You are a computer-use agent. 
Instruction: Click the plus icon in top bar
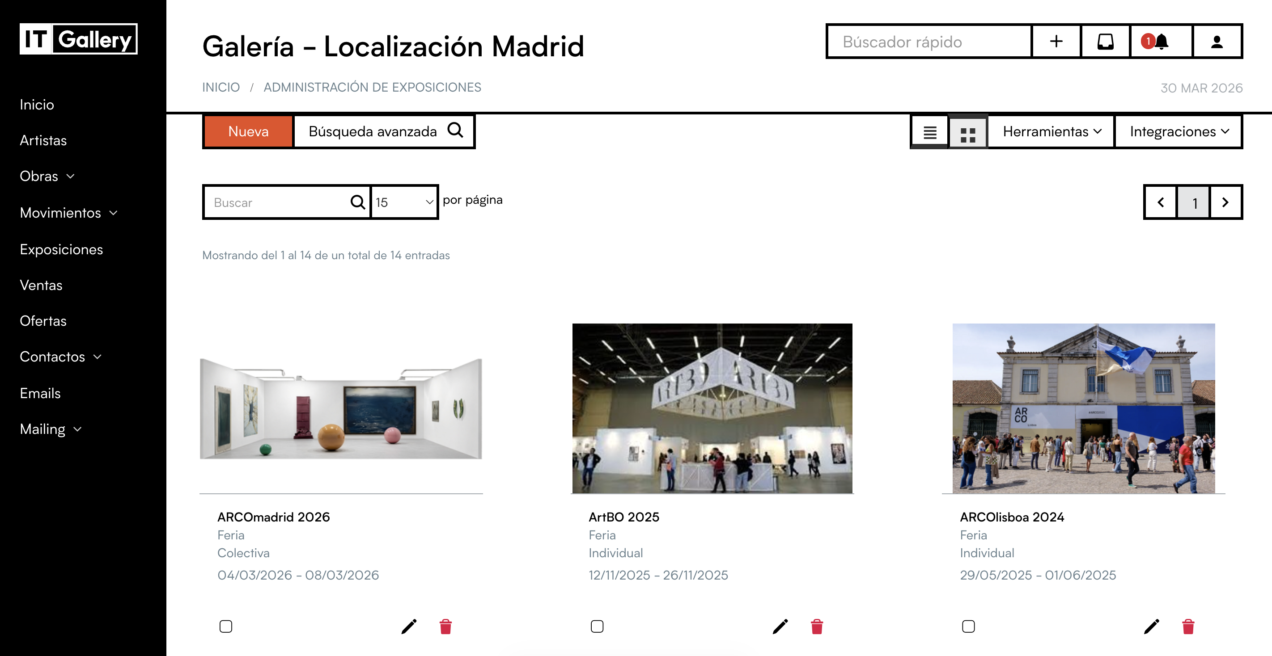[1056, 42]
